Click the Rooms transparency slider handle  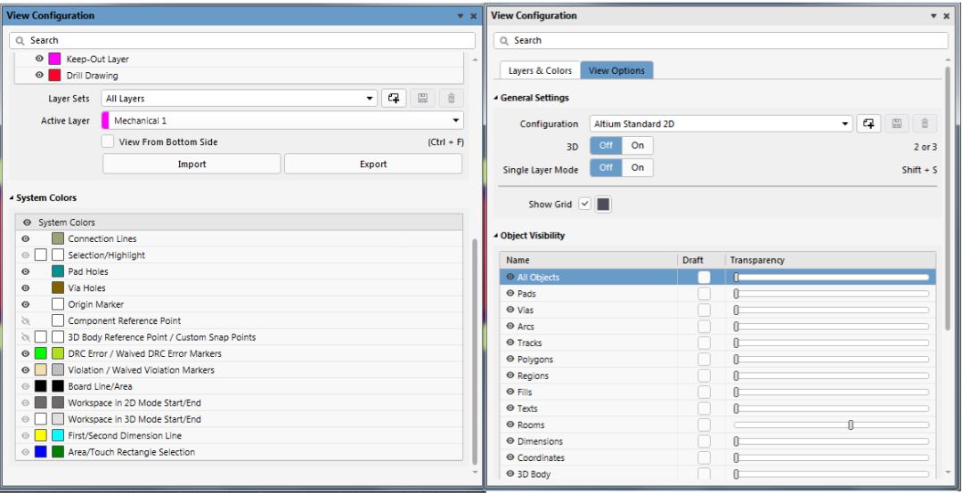(851, 425)
